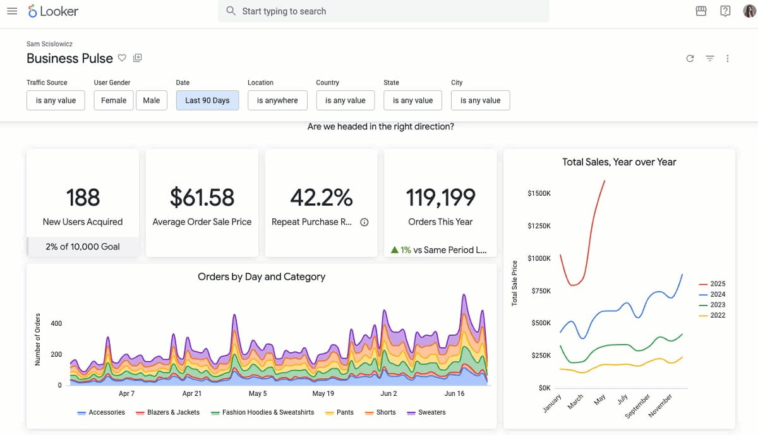
Task: Open City filter dropdown
Action: pos(480,100)
